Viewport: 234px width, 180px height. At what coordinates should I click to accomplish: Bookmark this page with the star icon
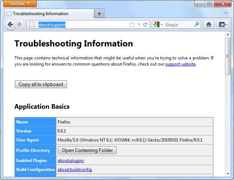tap(132, 25)
